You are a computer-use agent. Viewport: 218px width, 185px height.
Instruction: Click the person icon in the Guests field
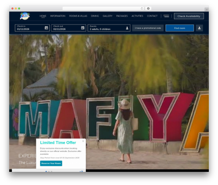click(127, 28)
